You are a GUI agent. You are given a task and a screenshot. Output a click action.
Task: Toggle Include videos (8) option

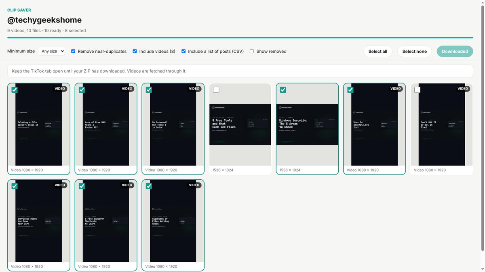tap(135, 51)
